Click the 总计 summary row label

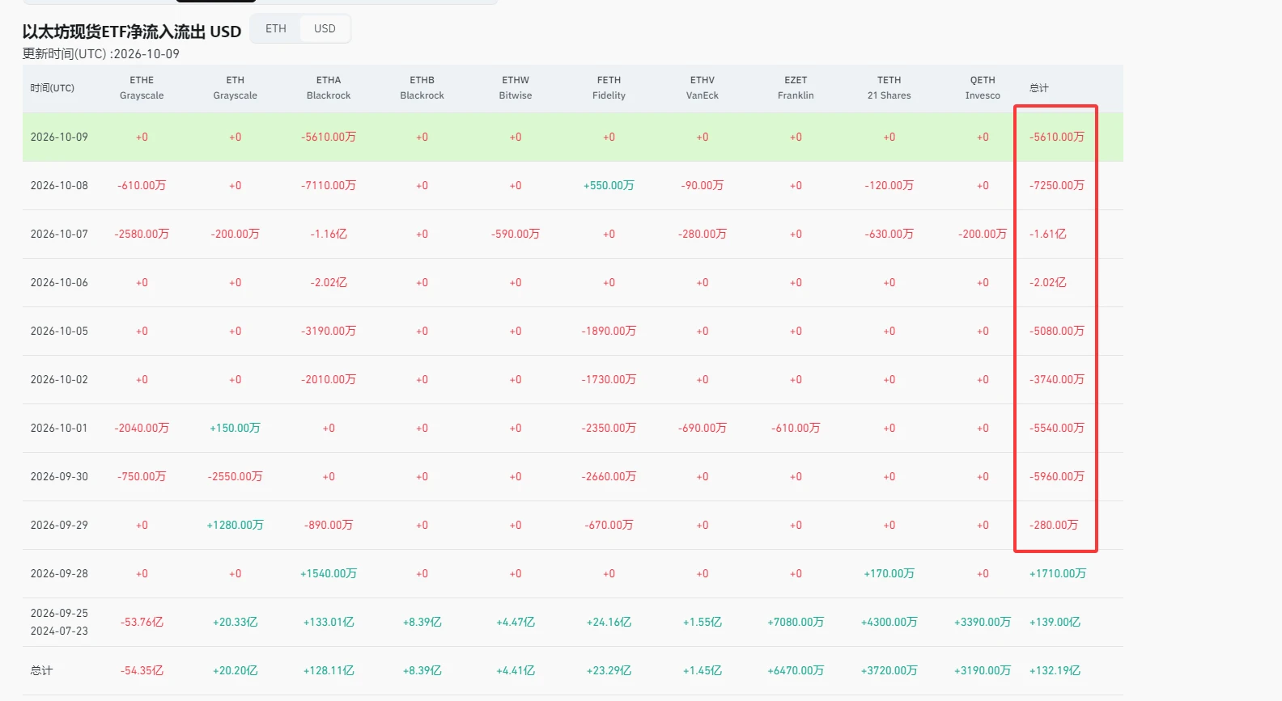tap(41, 671)
